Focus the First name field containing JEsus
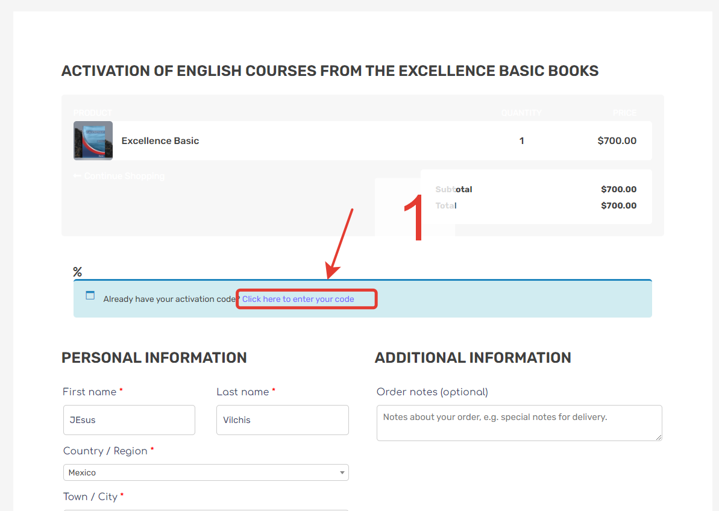This screenshot has width=719, height=511. tap(129, 420)
